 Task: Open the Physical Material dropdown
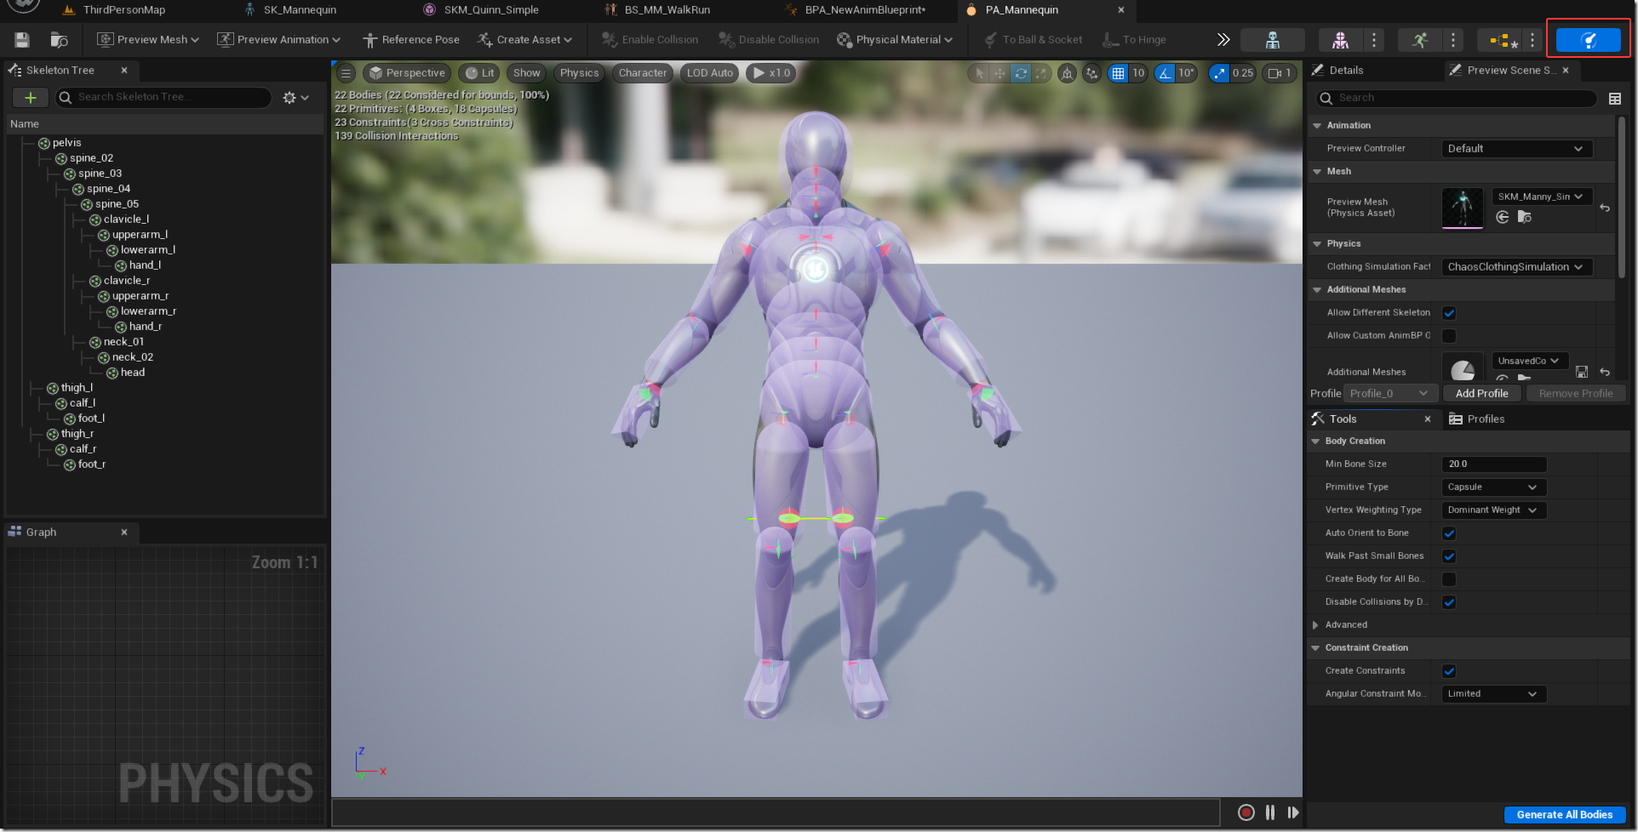(895, 40)
